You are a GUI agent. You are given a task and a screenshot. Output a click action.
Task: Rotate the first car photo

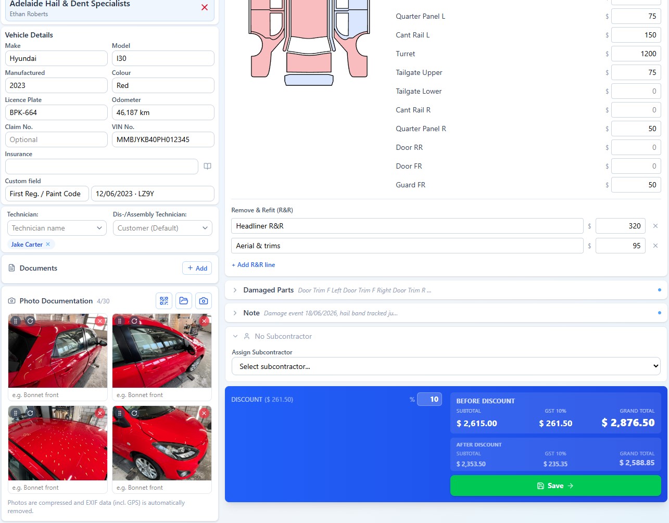30,321
